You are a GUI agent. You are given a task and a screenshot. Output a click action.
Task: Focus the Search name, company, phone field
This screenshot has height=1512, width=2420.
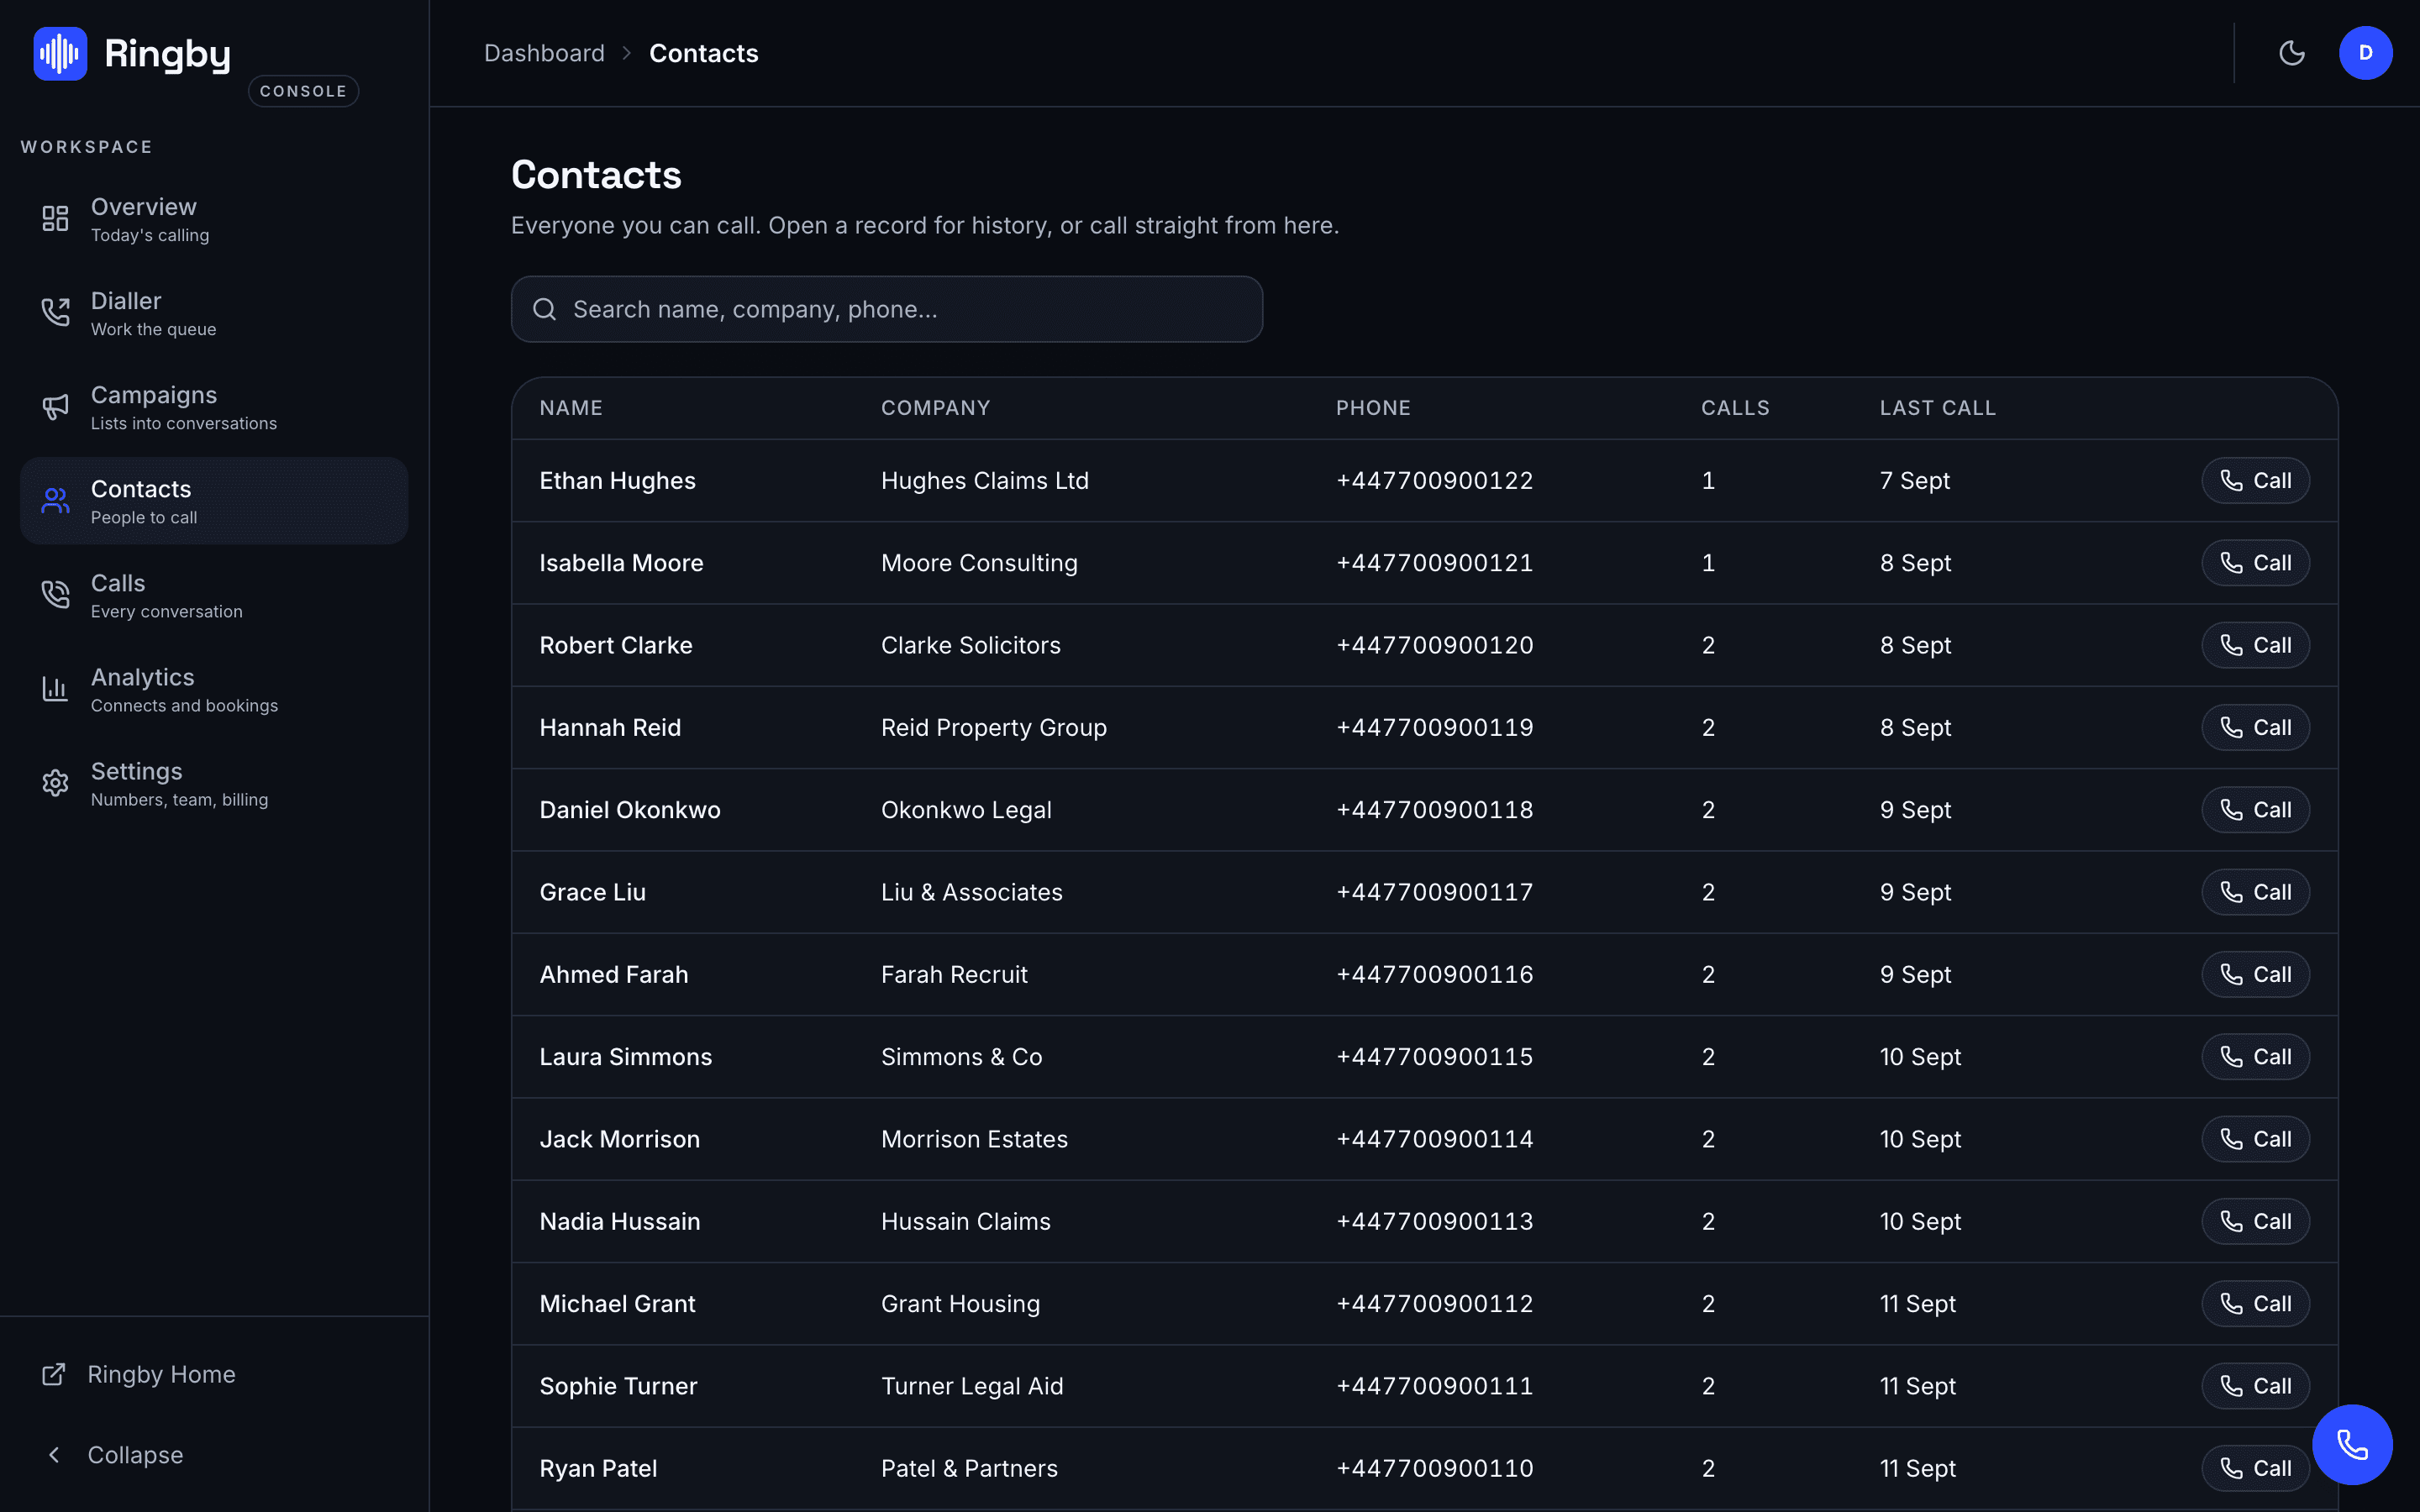(x=886, y=309)
